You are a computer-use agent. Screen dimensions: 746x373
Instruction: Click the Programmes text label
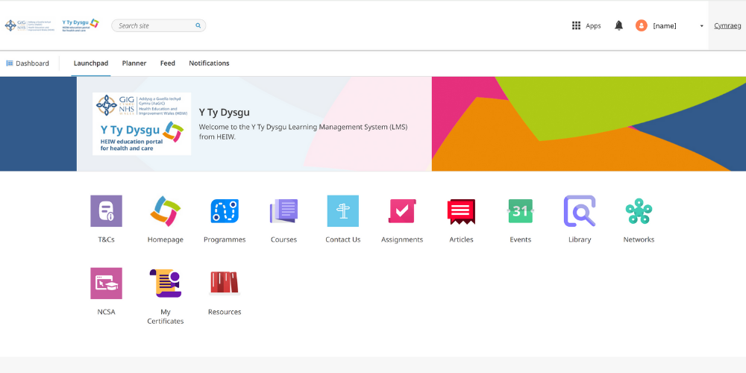tap(225, 239)
